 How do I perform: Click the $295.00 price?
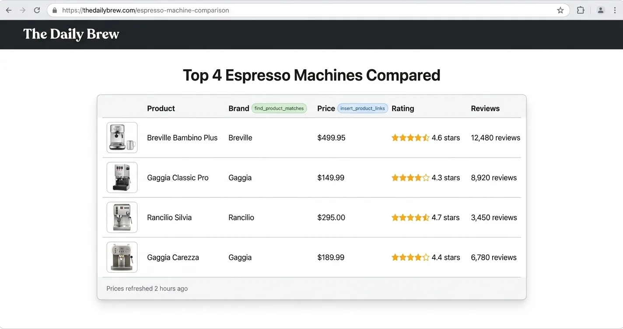click(x=331, y=217)
